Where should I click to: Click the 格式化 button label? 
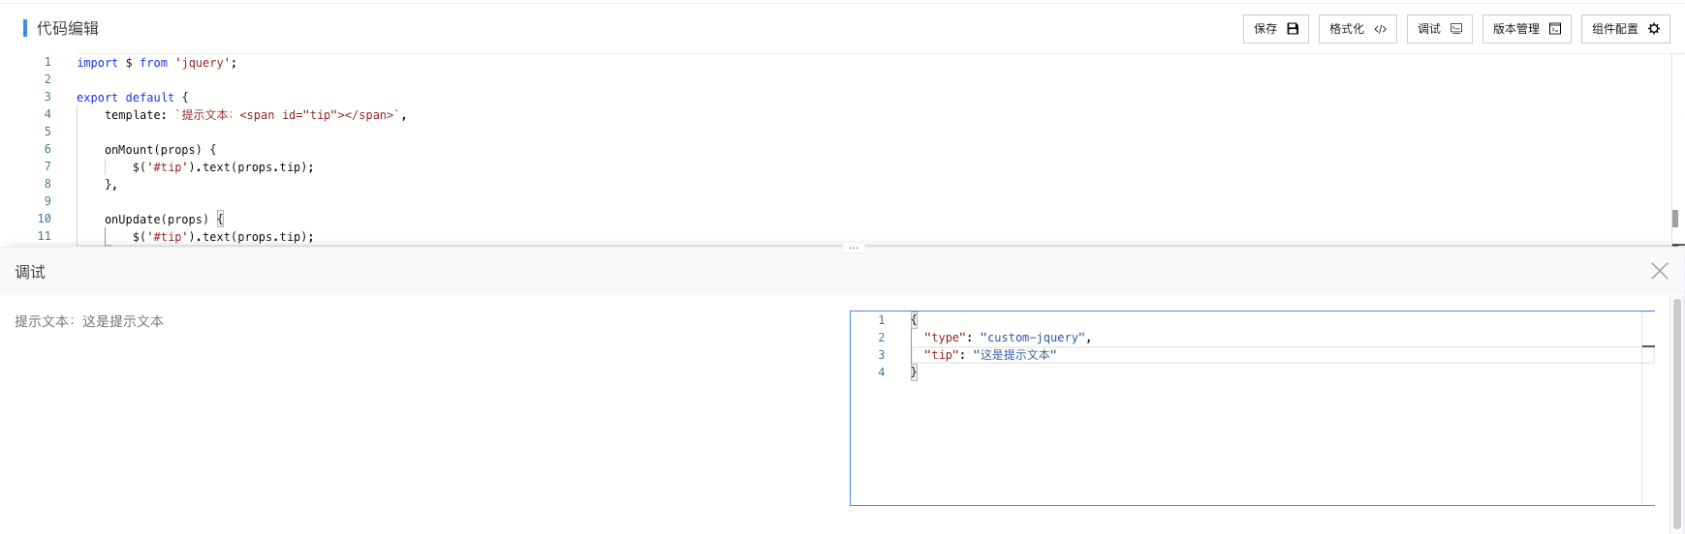pos(1347,29)
